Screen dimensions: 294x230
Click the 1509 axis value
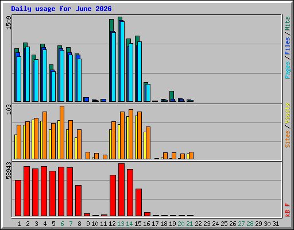pos(9,23)
